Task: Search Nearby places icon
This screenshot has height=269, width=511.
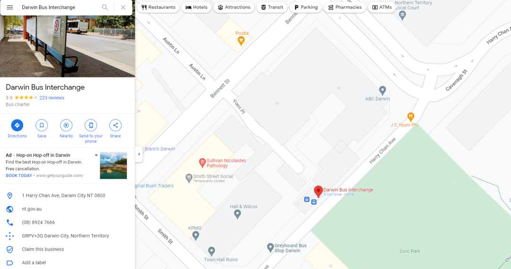Action: (x=66, y=126)
